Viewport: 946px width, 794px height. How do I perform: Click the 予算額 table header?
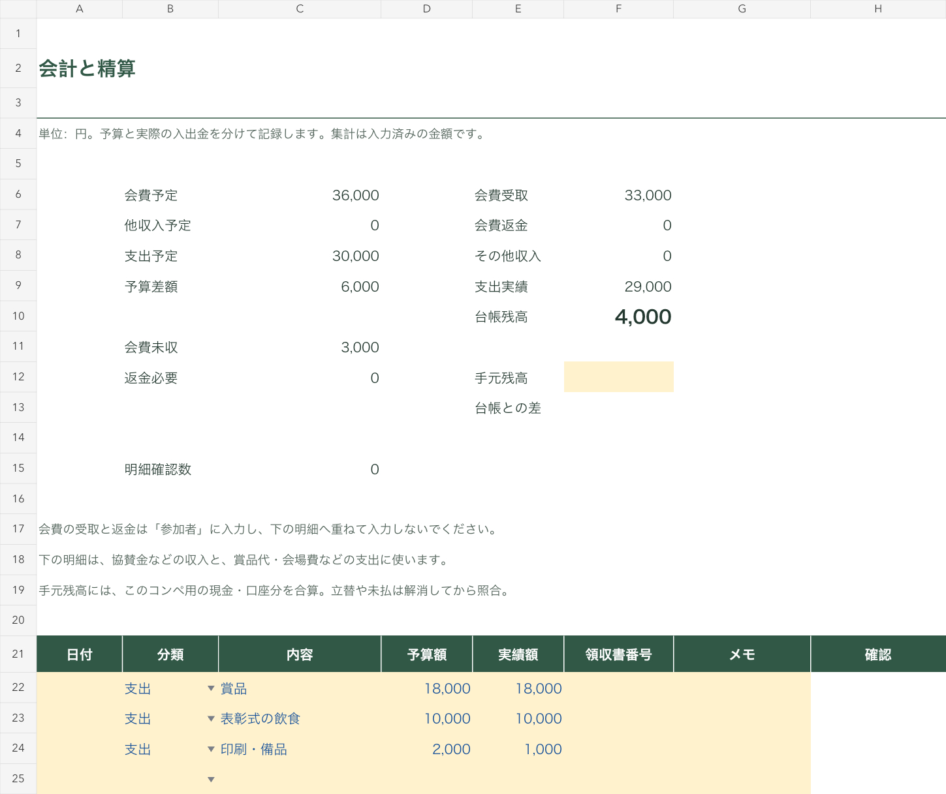[427, 654]
